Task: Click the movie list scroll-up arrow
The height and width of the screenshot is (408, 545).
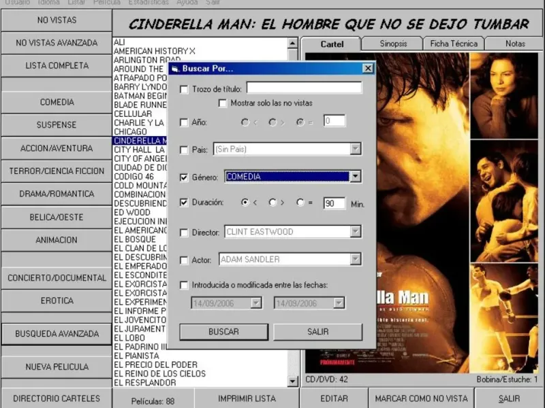Action: click(293, 44)
